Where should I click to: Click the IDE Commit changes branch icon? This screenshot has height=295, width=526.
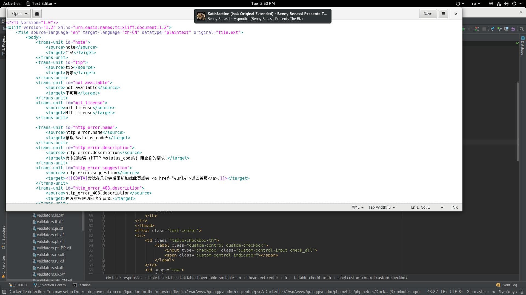click(x=499, y=29)
